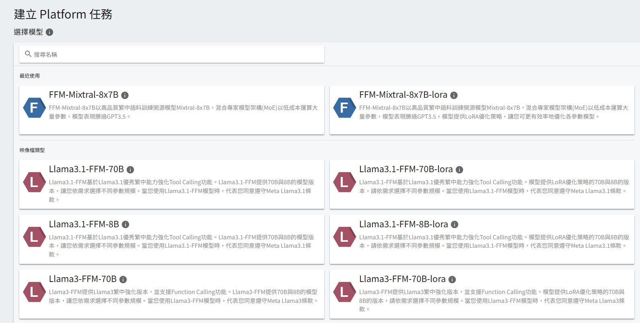Open info icon next to Llama3.1-FFM-70B title

130,170
